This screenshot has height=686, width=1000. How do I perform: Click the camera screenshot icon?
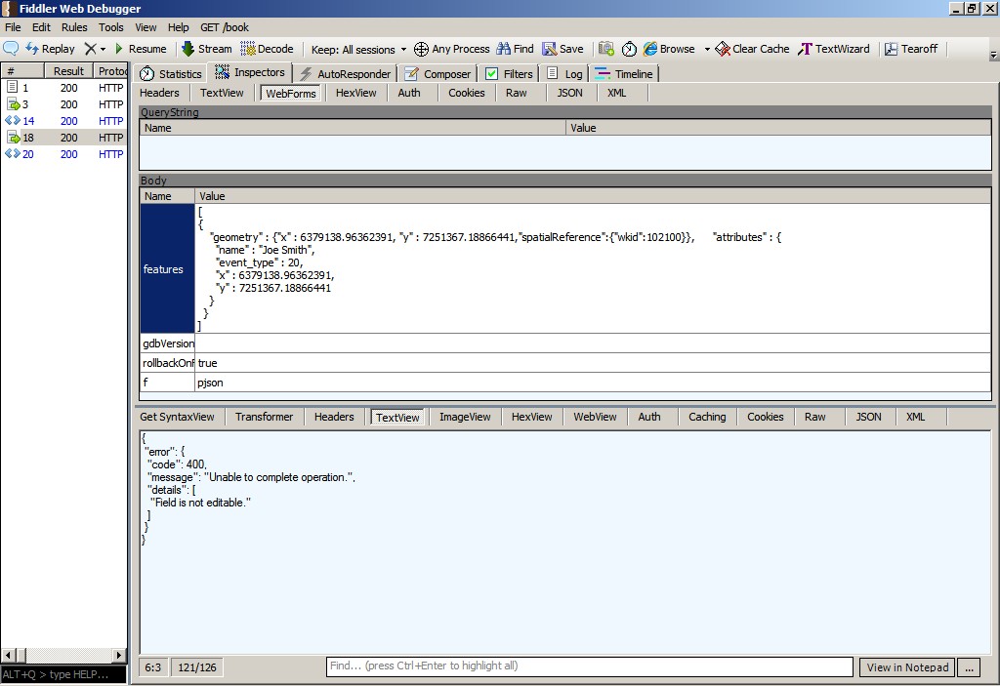tap(606, 49)
